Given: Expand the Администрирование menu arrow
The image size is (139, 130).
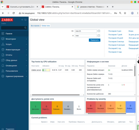Looking at the screenshot, I should 26,77.
